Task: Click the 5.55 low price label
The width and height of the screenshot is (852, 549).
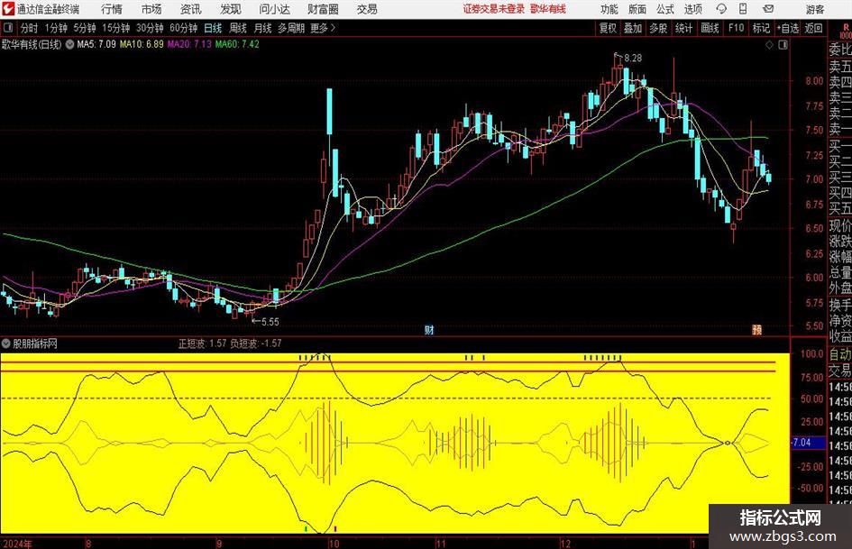Action: (270, 322)
